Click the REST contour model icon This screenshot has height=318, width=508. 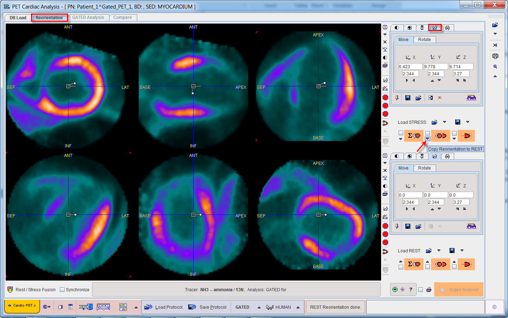(x=466, y=264)
